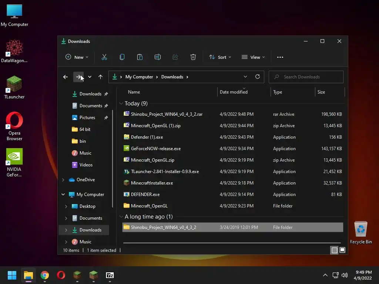The image size is (379, 284).
Task: Select Minecraft_OpenGL (1).zip file
Action: coord(233,126)
